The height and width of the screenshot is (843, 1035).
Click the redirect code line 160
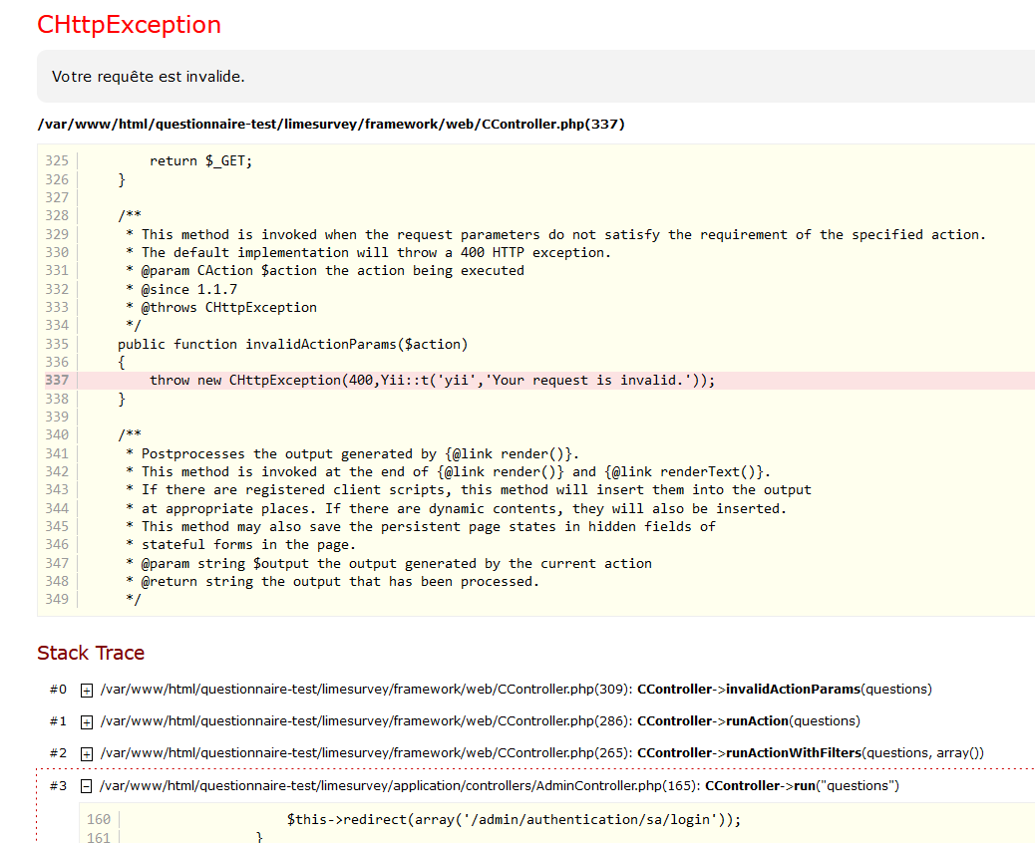(514, 819)
